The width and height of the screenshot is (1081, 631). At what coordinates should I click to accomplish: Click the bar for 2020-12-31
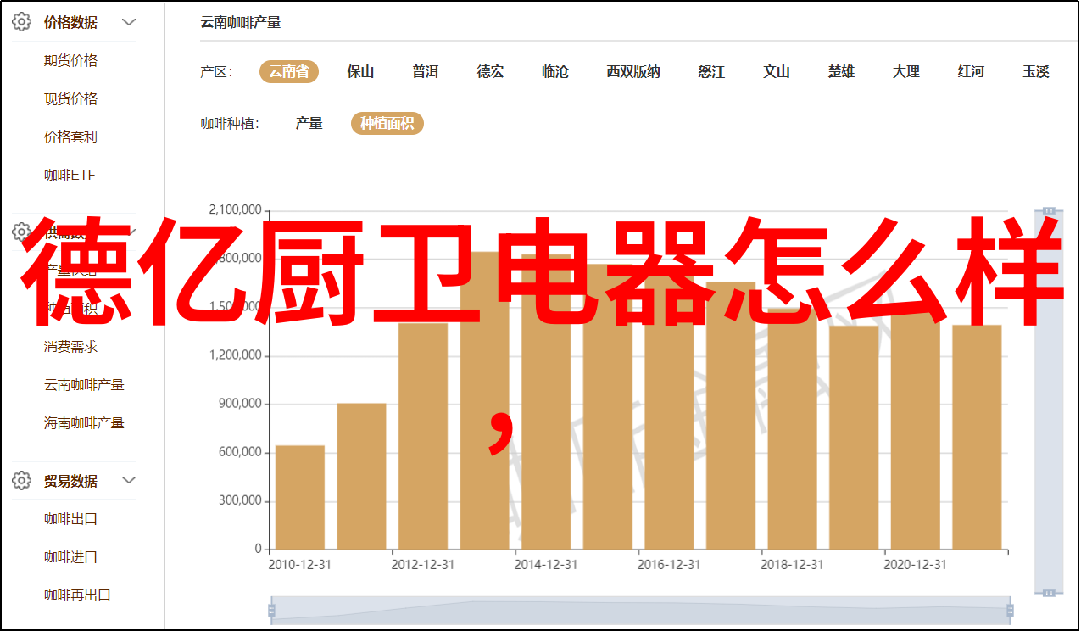coord(916,429)
